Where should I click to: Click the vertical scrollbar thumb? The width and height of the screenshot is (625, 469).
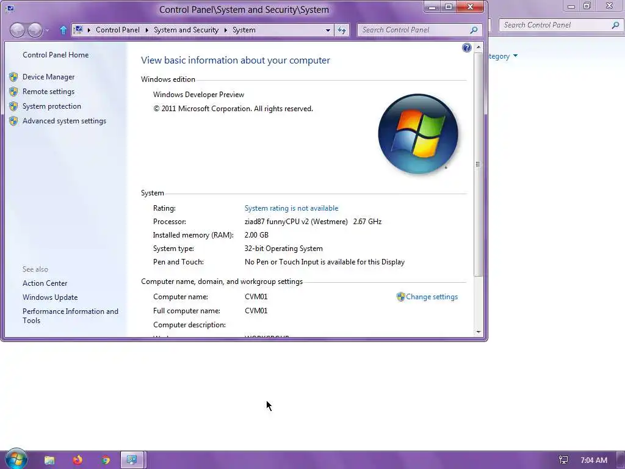tap(479, 164)
